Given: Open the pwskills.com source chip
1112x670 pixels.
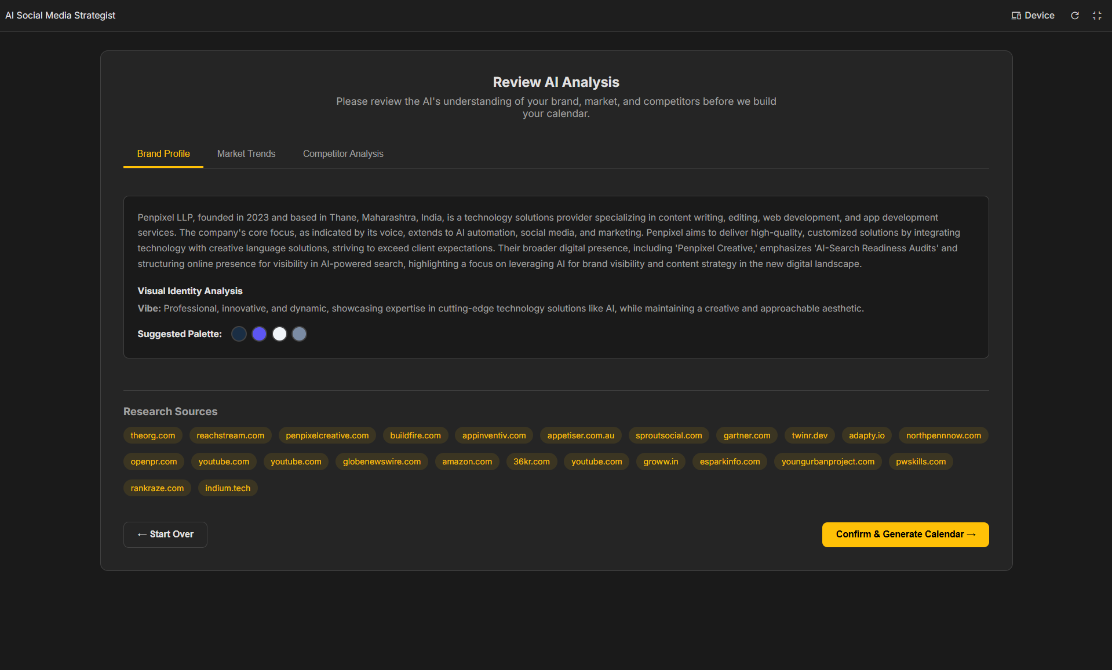Looking at the screenshot, I should pyautogui.click(x=921, y=462).
